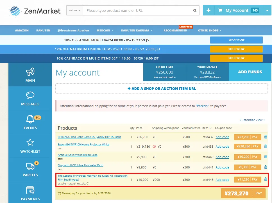
Task: Open the minne shop selector dropdown
Action: (74, 10)
